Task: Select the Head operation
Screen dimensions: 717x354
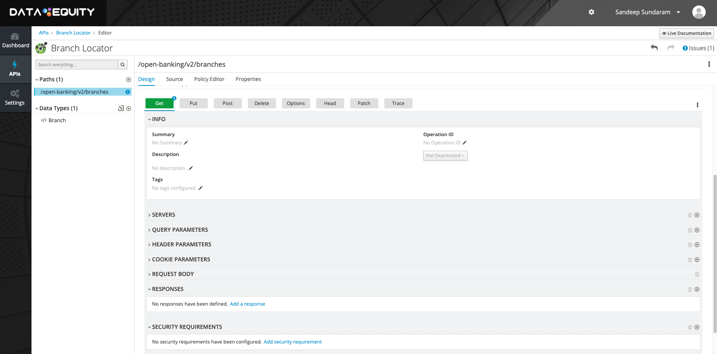Action: pyautogui.click(x=330, y=103)
